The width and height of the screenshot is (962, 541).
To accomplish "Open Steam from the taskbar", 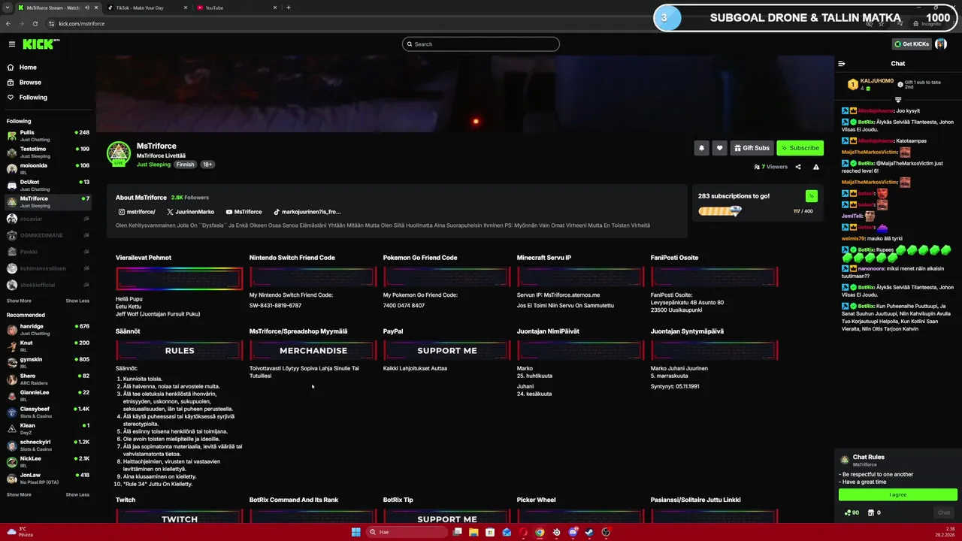I will (x=589, y=532).
